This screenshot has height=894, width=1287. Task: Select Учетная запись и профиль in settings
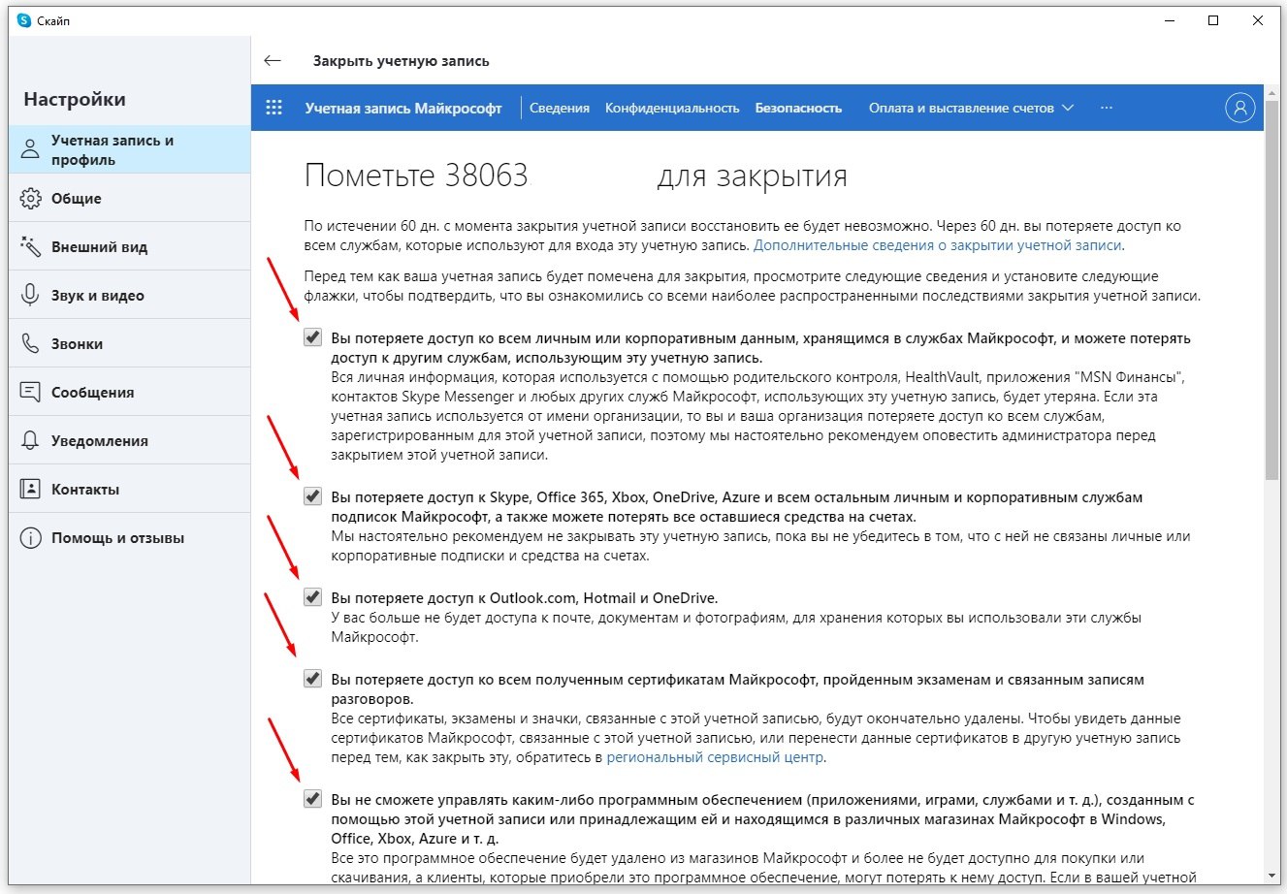pos(130,149)
